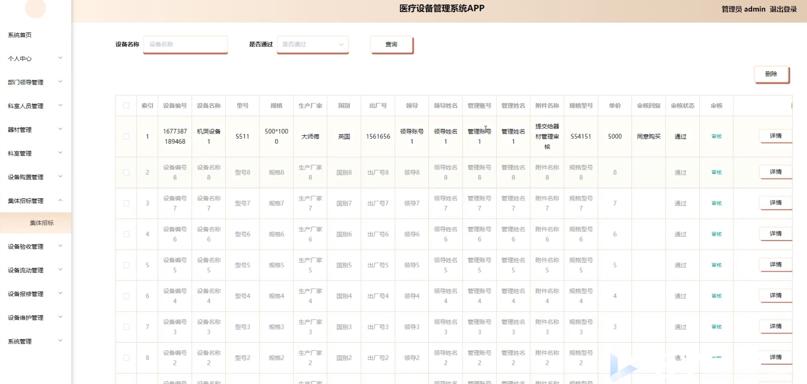This screenshot has width=807, height=384.
Task: Click the 审核 link in row index 1
Action: point(717,137)
